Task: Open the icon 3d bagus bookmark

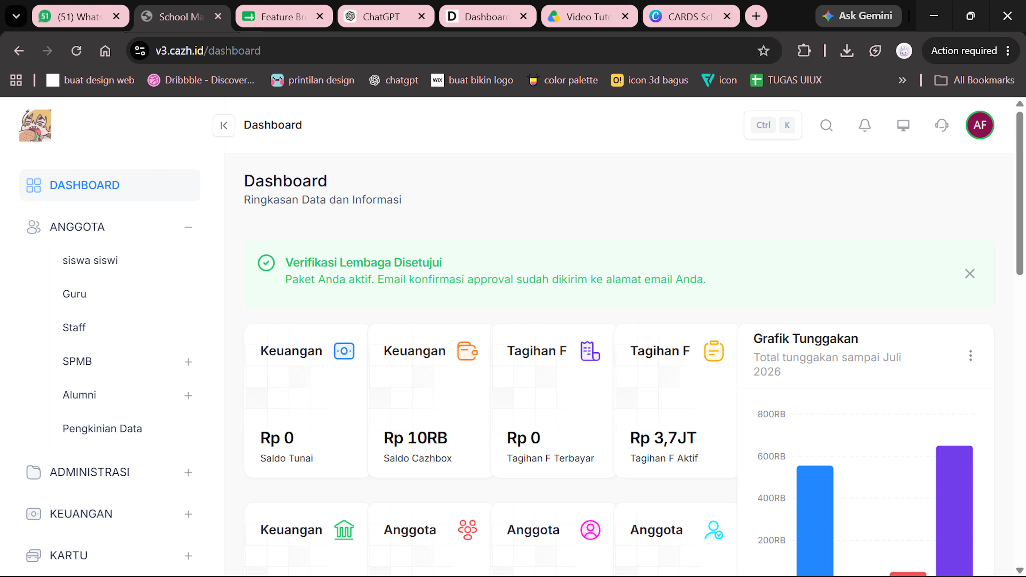Action: 649,80
